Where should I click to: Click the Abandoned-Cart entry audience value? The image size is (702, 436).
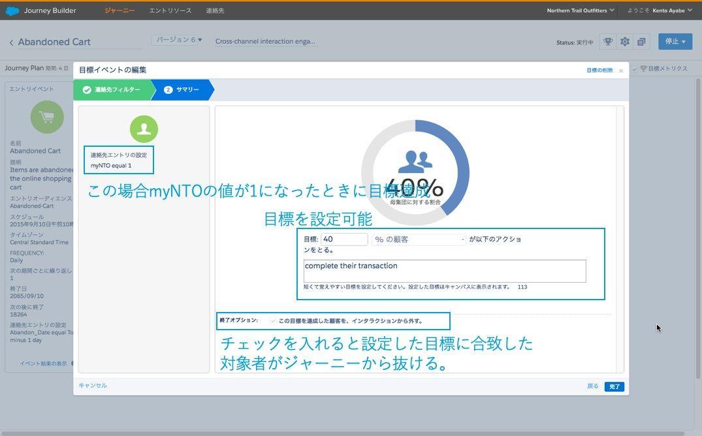pyautogui.click(x=32, y=206)
